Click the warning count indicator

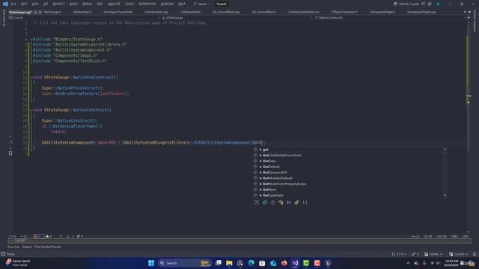pyautogui.click(x=49, y=236)
